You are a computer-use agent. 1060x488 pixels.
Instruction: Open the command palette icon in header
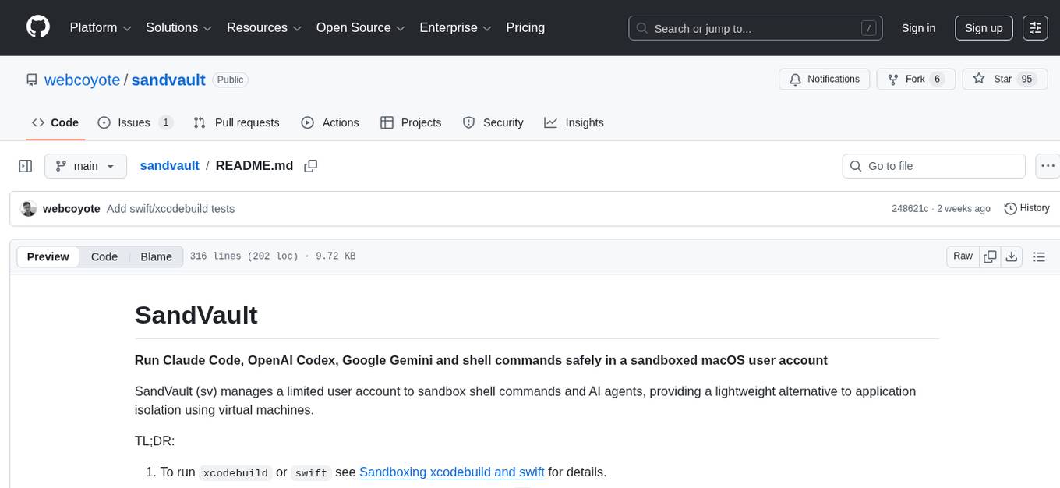1035,28
